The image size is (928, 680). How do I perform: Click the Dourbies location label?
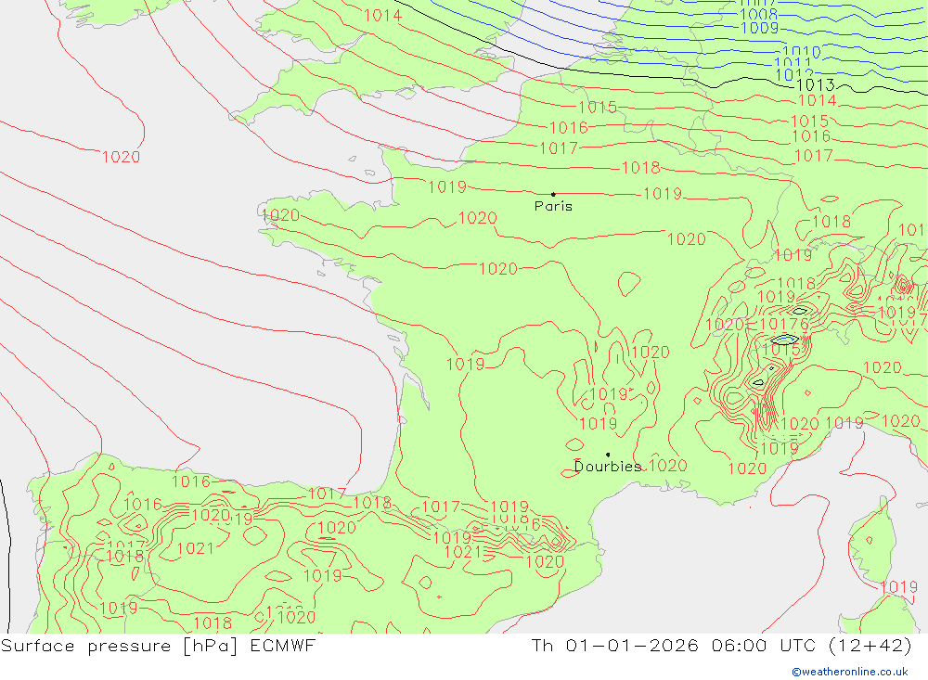click(608, 467)
